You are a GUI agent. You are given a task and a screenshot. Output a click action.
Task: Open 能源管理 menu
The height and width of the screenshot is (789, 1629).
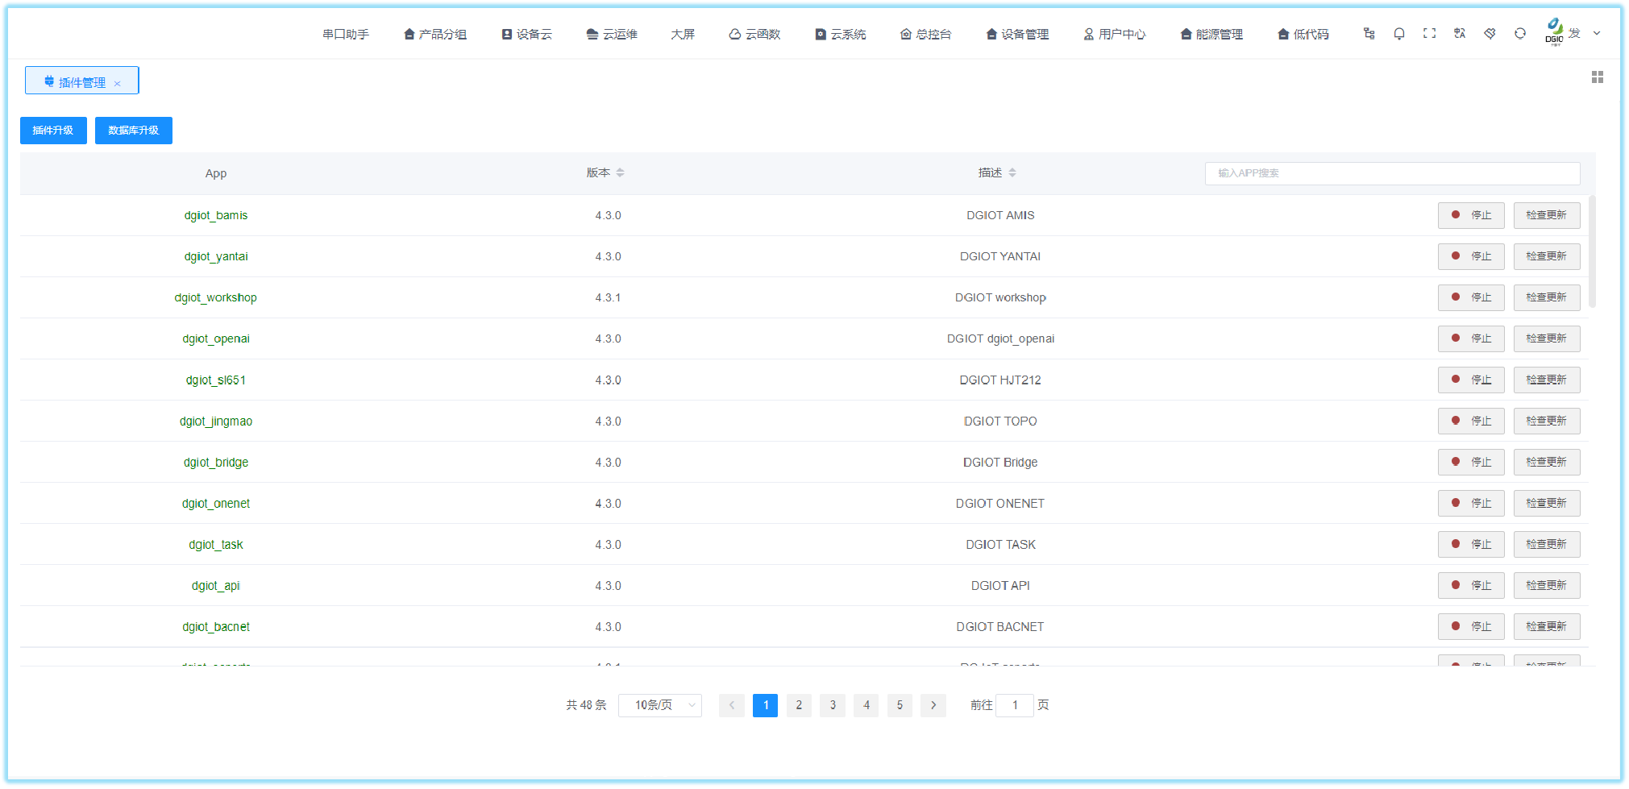pos(1211,34)
